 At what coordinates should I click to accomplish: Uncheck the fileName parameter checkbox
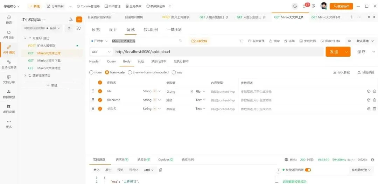click(x=100, y=100)
